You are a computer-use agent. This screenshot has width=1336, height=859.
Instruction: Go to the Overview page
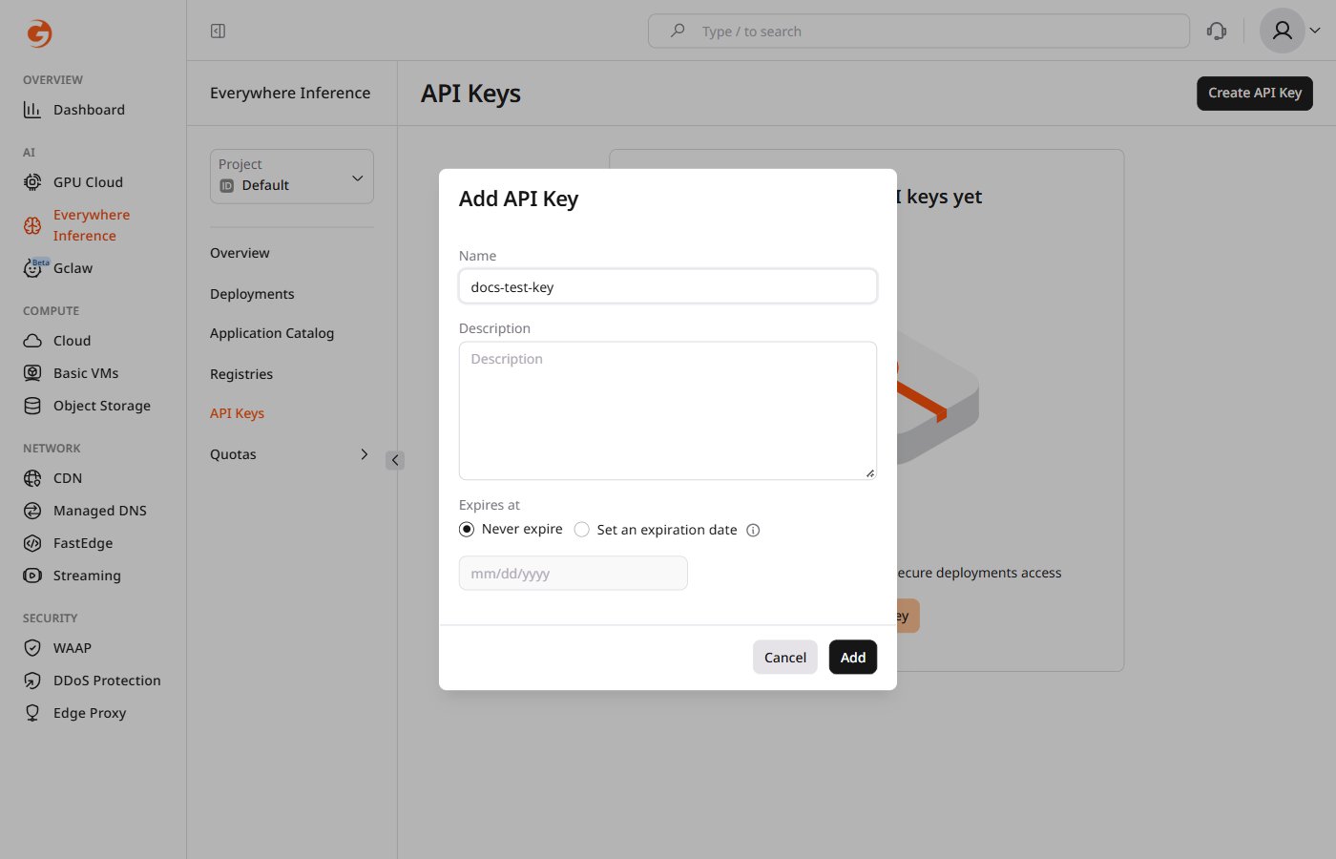pyautogui.click(x=240, y=253)
